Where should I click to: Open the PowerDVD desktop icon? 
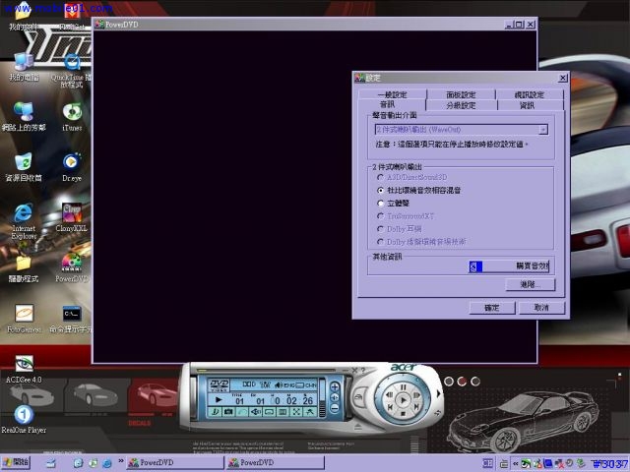point(72,268)
